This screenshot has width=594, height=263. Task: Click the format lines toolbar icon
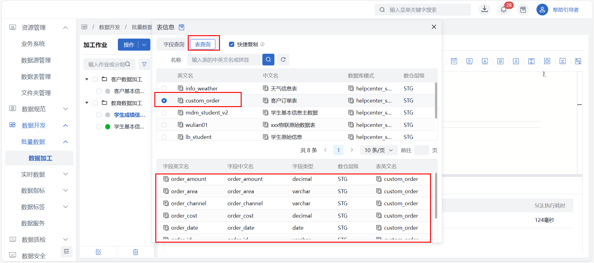pyautogui.click(x=500, y=61)
